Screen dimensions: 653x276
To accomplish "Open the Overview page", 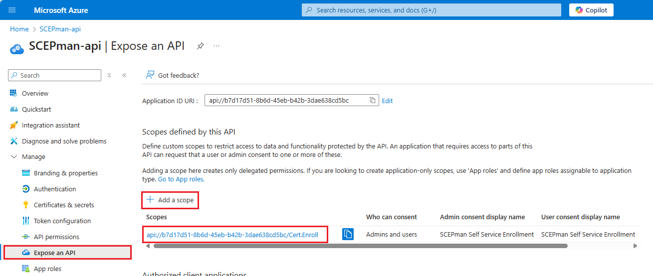I will (x=35, y=93).
